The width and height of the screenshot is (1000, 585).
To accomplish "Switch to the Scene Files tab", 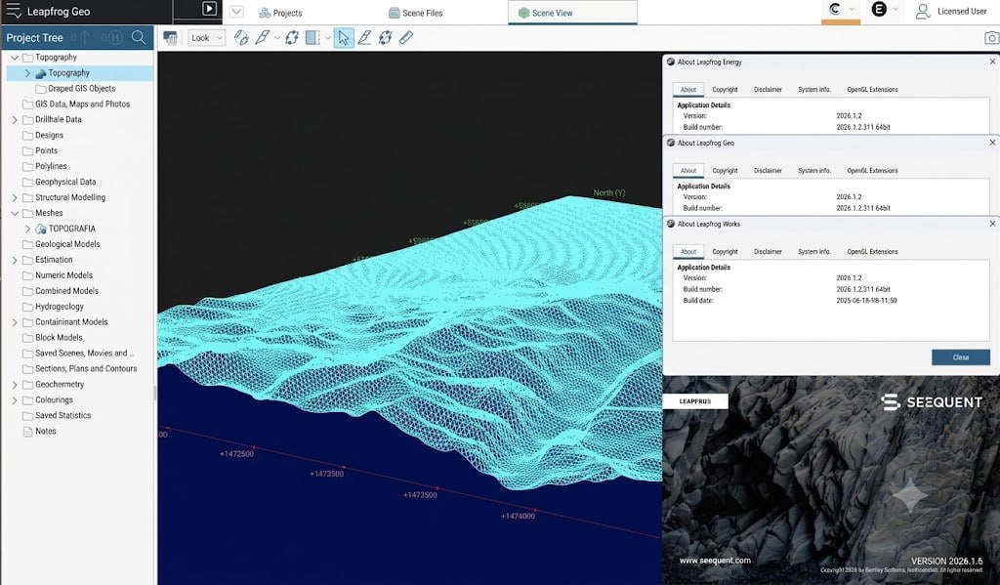I will point(415,13).
